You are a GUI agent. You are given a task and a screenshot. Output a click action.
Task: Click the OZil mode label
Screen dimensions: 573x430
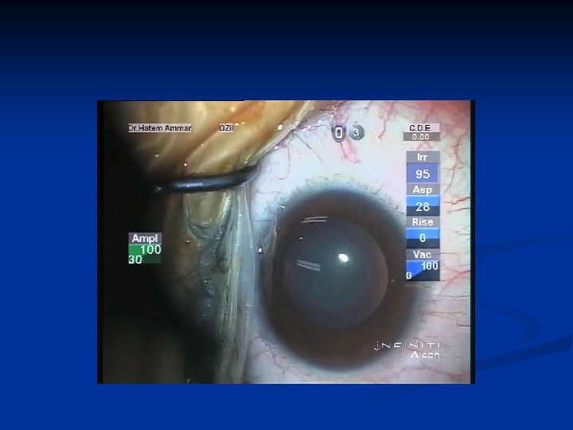226,128
